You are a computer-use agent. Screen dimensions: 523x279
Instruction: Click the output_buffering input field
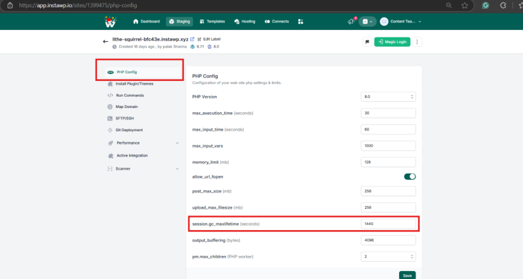point(388,240)
